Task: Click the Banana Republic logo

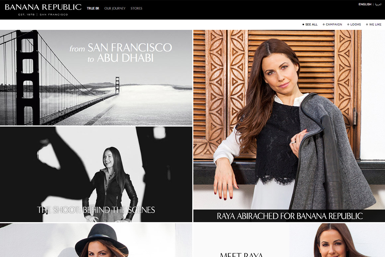Action: (x=43, y=10)
